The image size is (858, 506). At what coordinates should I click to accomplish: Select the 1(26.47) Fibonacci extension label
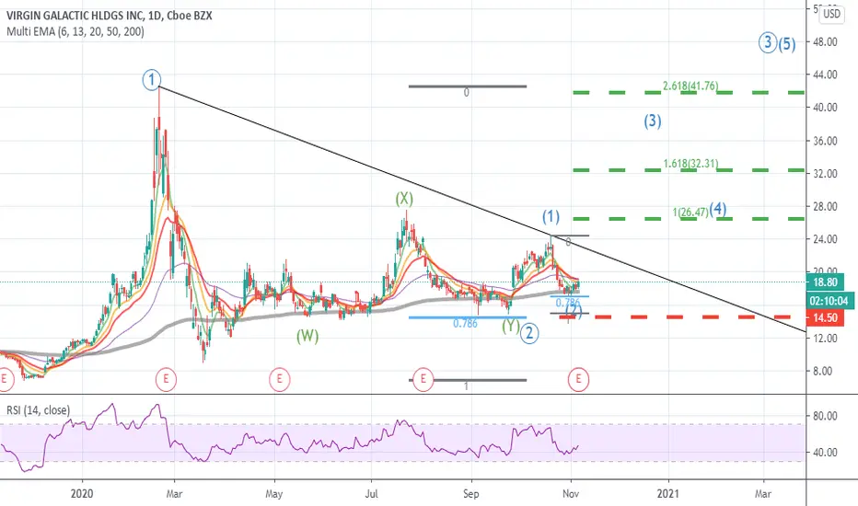click(x=690, y=213)
